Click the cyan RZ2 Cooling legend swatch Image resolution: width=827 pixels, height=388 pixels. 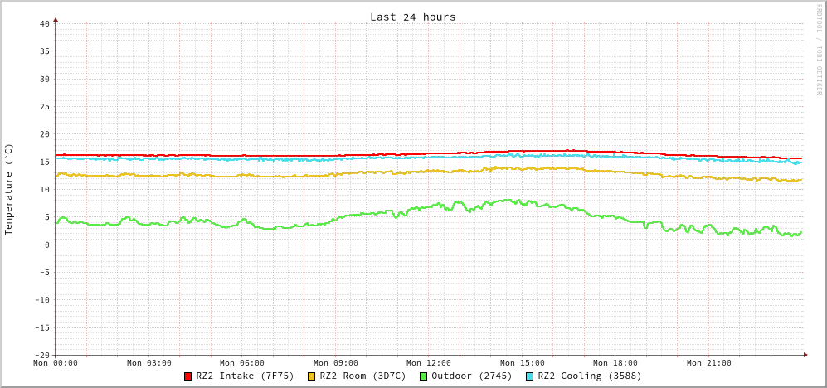(x=530, y=376)
